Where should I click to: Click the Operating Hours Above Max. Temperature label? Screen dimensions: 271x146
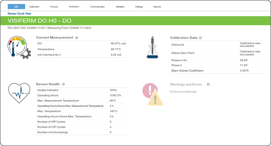tap(64, 116)
